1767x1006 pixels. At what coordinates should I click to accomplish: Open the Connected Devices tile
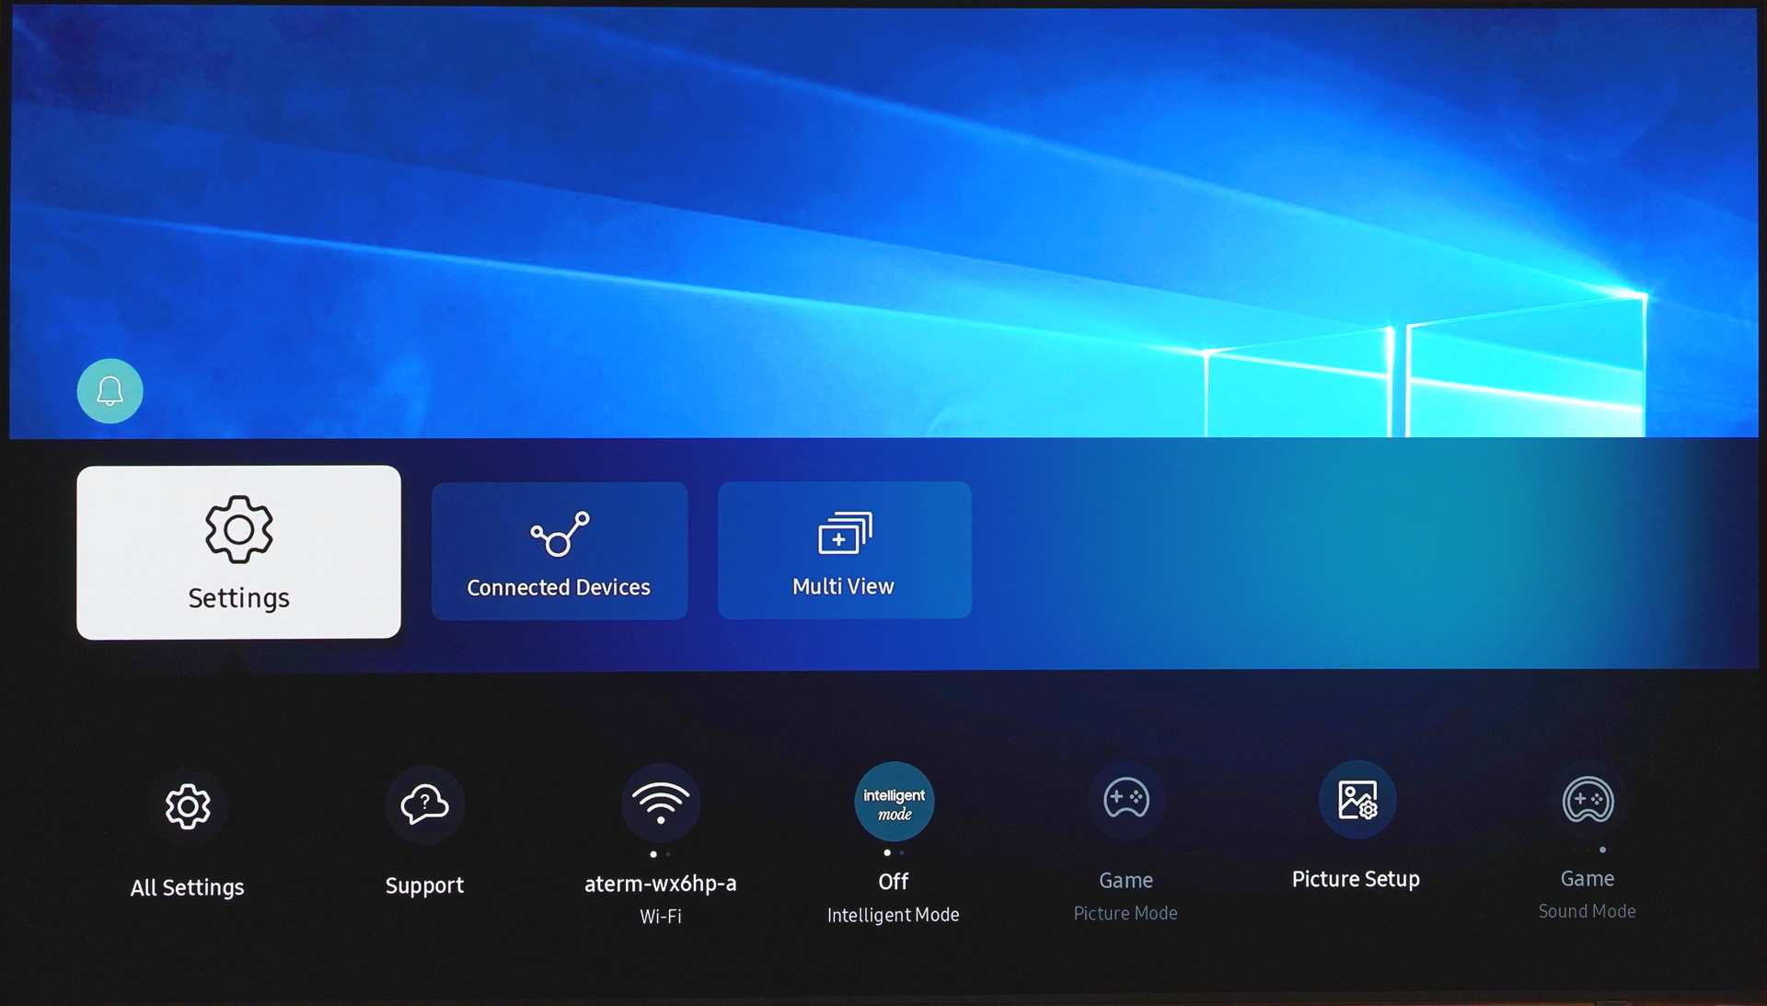coord(559,550)
